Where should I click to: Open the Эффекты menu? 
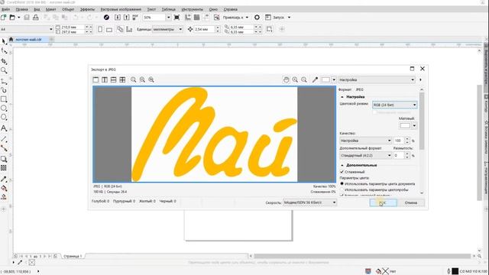[x=87, y=9]
